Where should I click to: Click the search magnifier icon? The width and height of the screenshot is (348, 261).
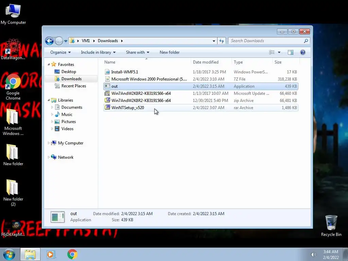tap(306, 41)
